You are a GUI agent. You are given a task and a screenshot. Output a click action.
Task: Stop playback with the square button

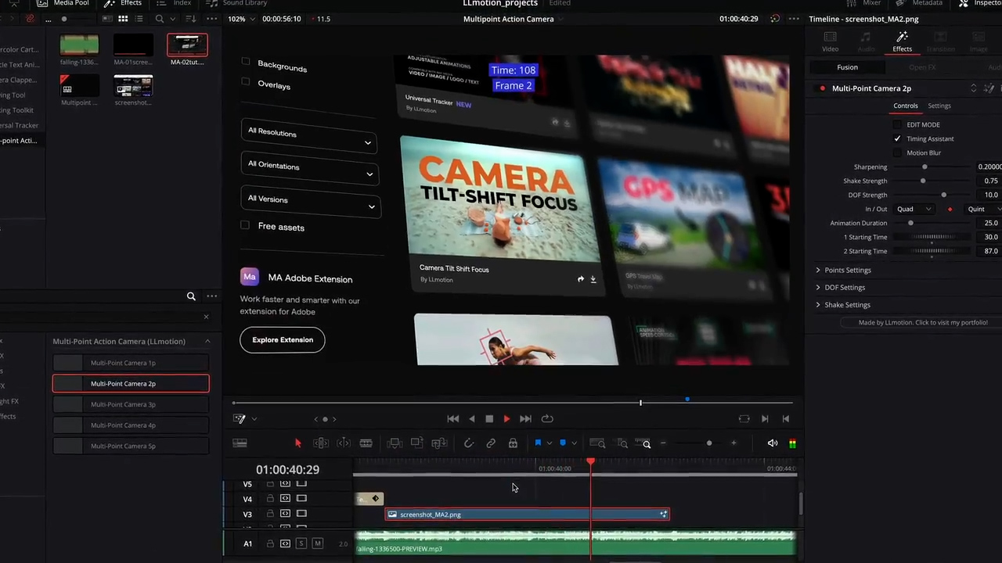tap(489, 419)
